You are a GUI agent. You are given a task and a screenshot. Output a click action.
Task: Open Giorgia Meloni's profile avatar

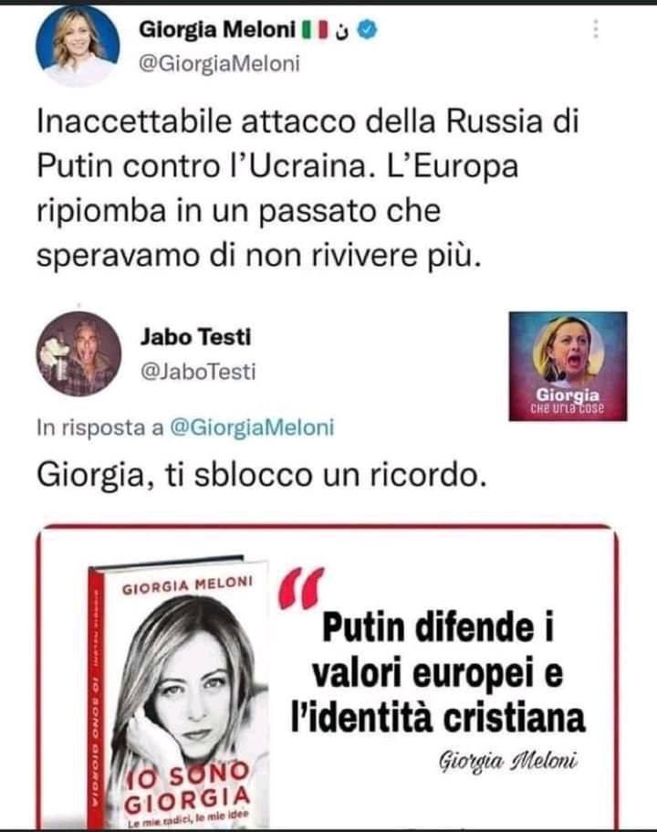78,45
